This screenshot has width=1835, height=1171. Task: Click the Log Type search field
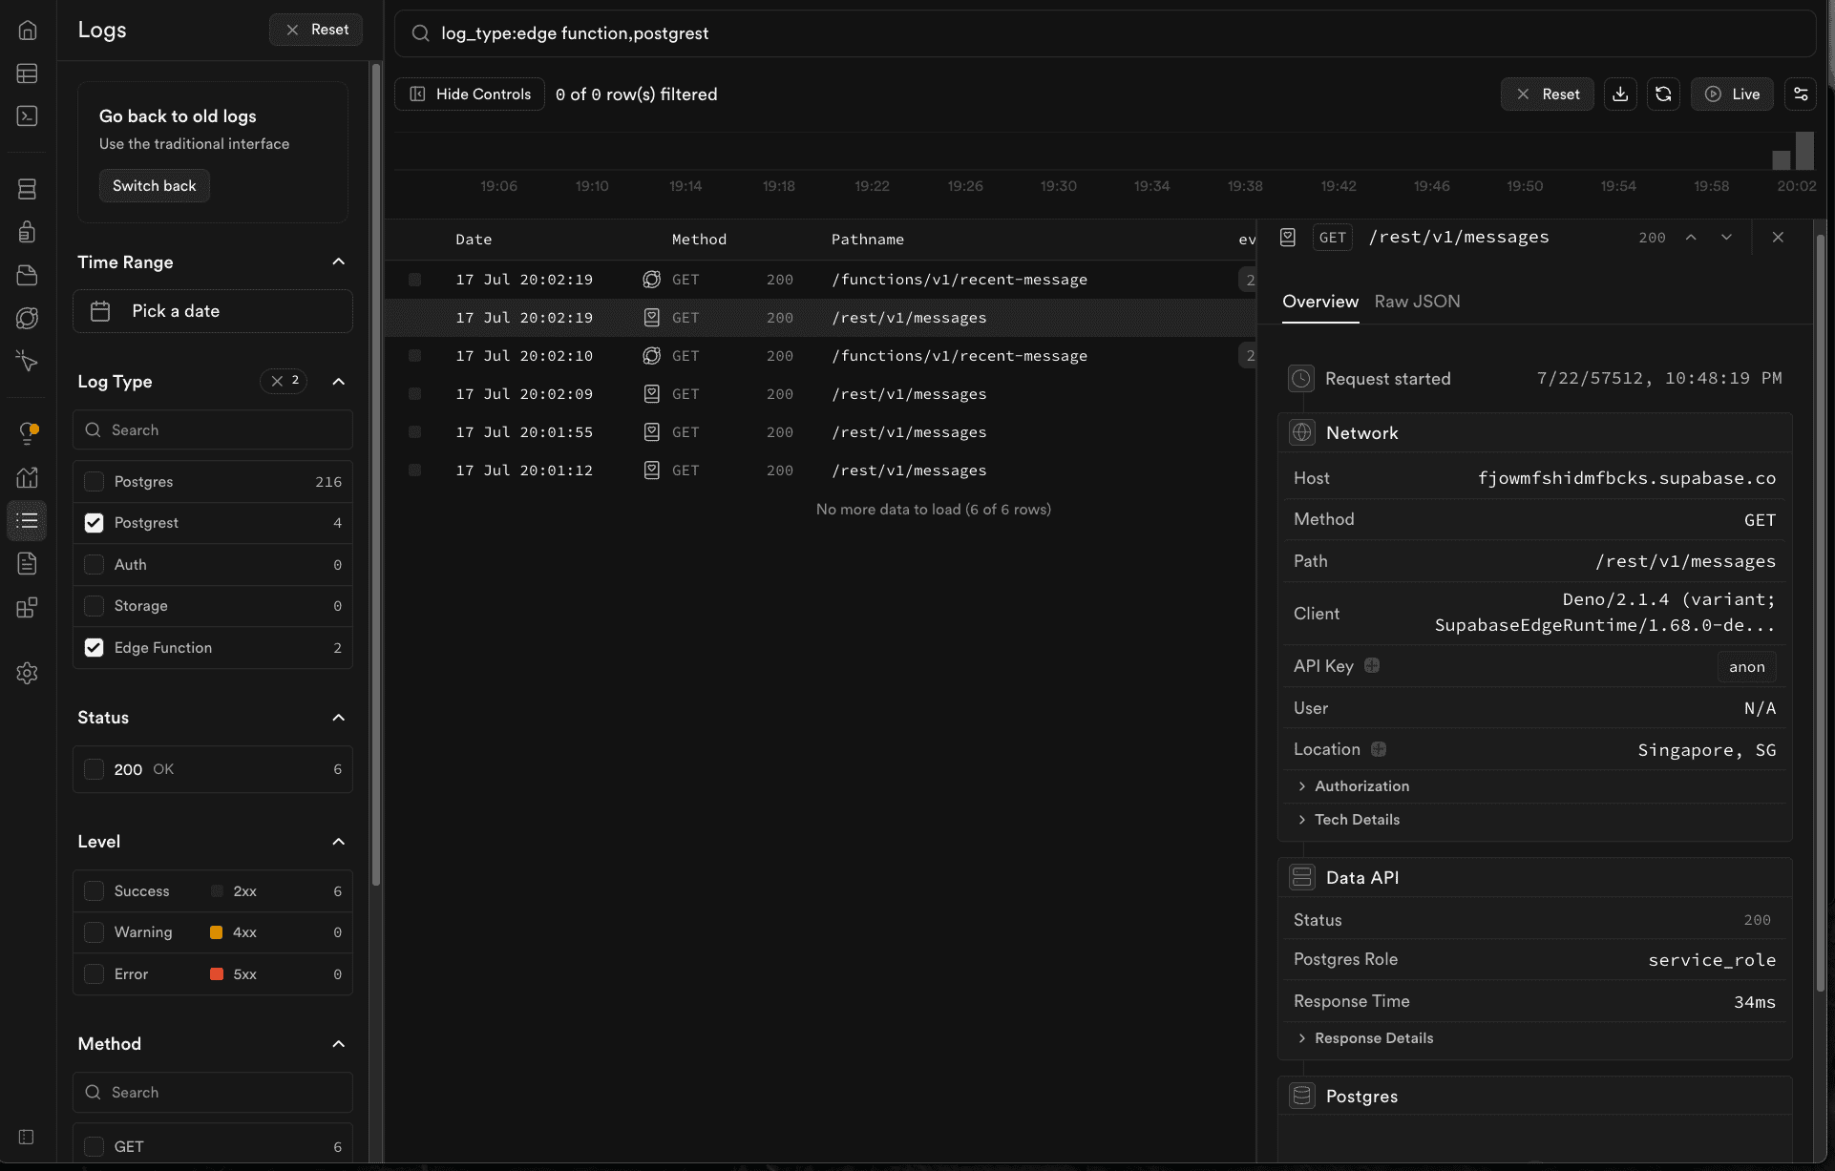pyautogui.click(x=213, y=430)
